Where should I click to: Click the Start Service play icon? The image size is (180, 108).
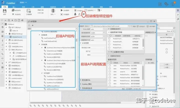[x=62, y=10]
